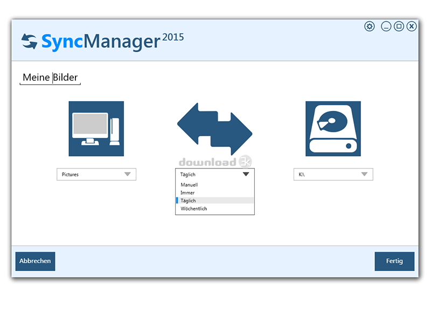Collapse the Täglich schedule dropdown

[x=214, y=174]
